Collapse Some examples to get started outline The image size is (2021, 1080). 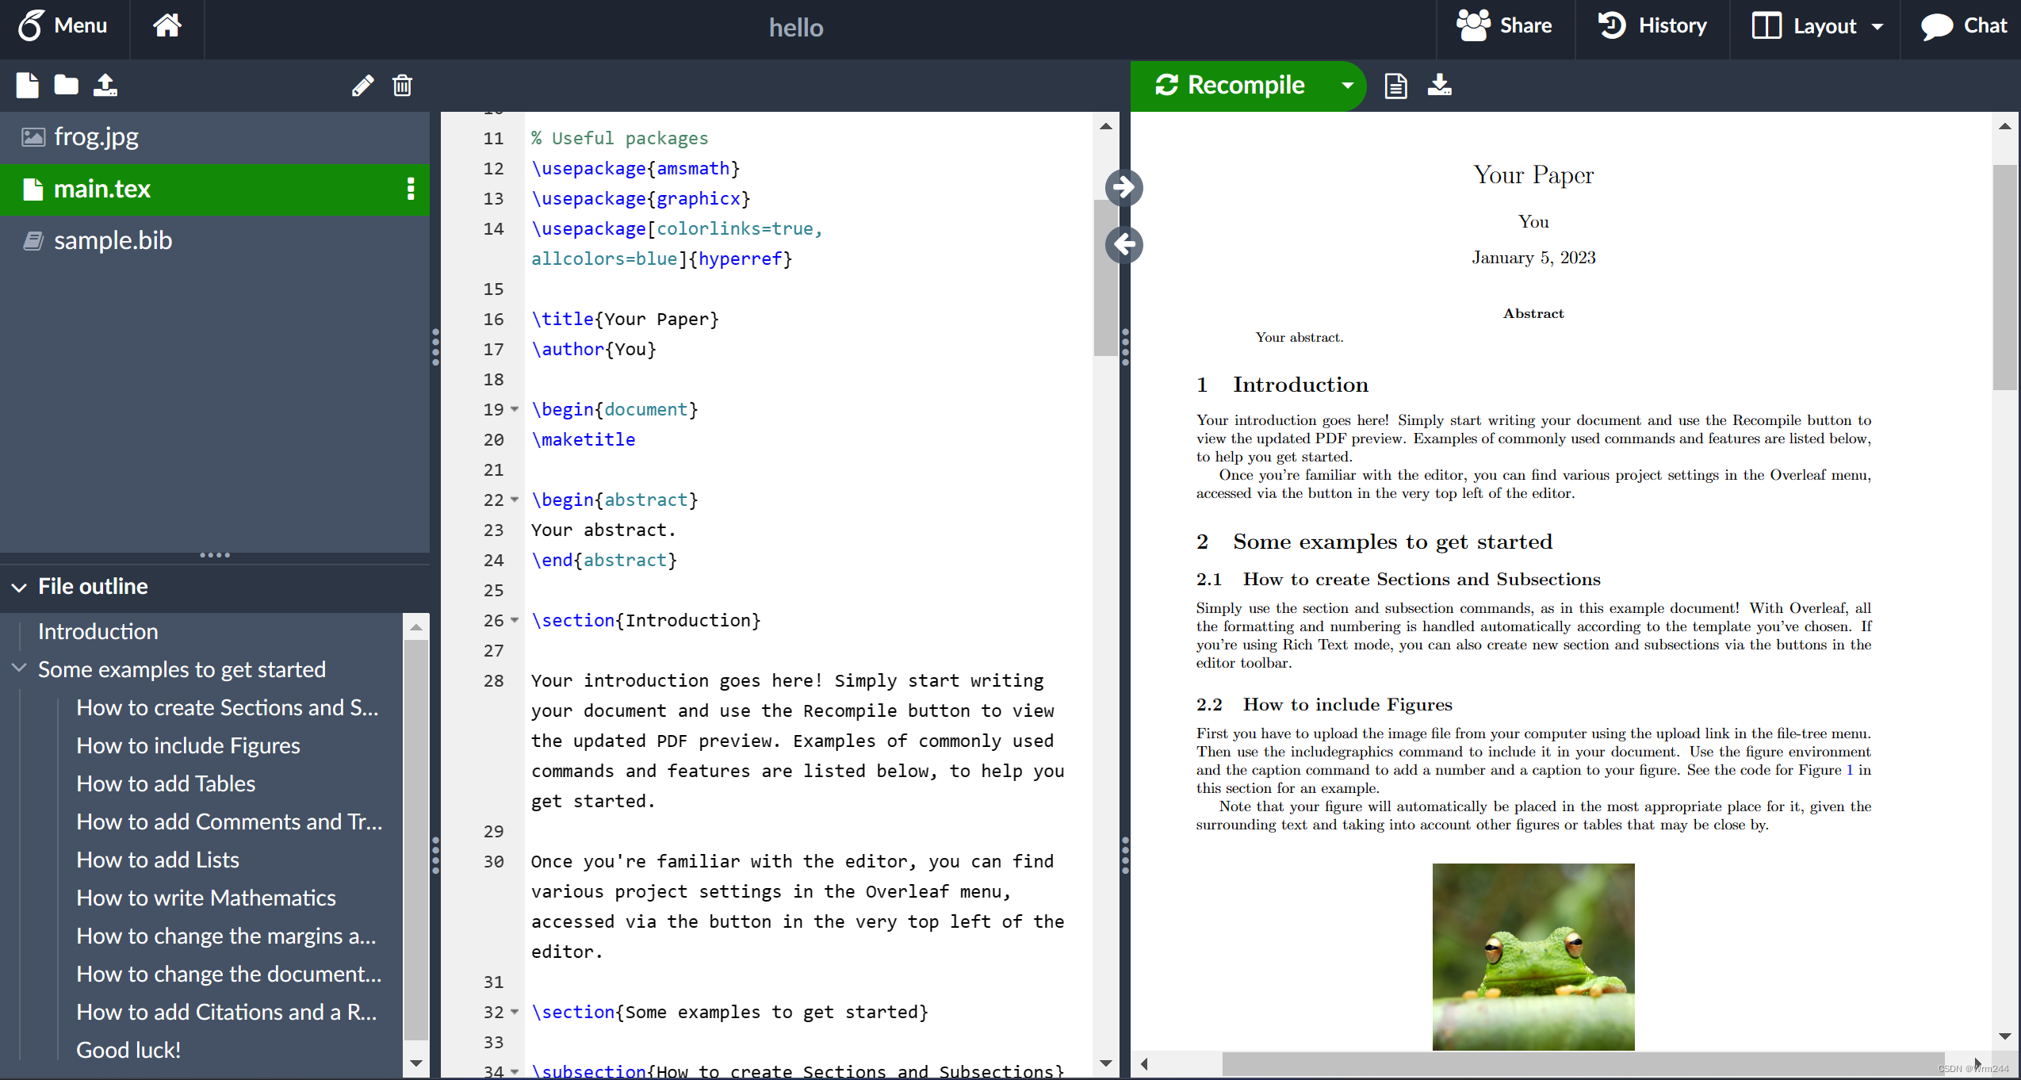pos(19,668)
